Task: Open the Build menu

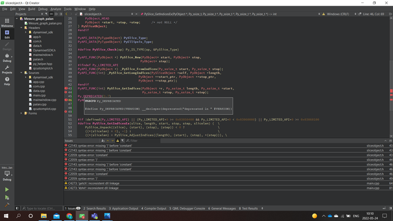Action: [x=31, y=9]
